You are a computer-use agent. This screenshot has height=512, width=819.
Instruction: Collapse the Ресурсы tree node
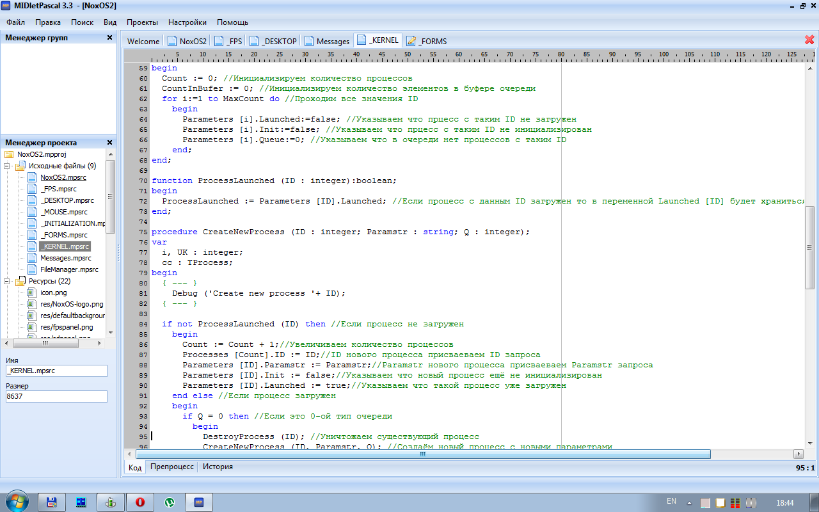(x=8, y=282)
